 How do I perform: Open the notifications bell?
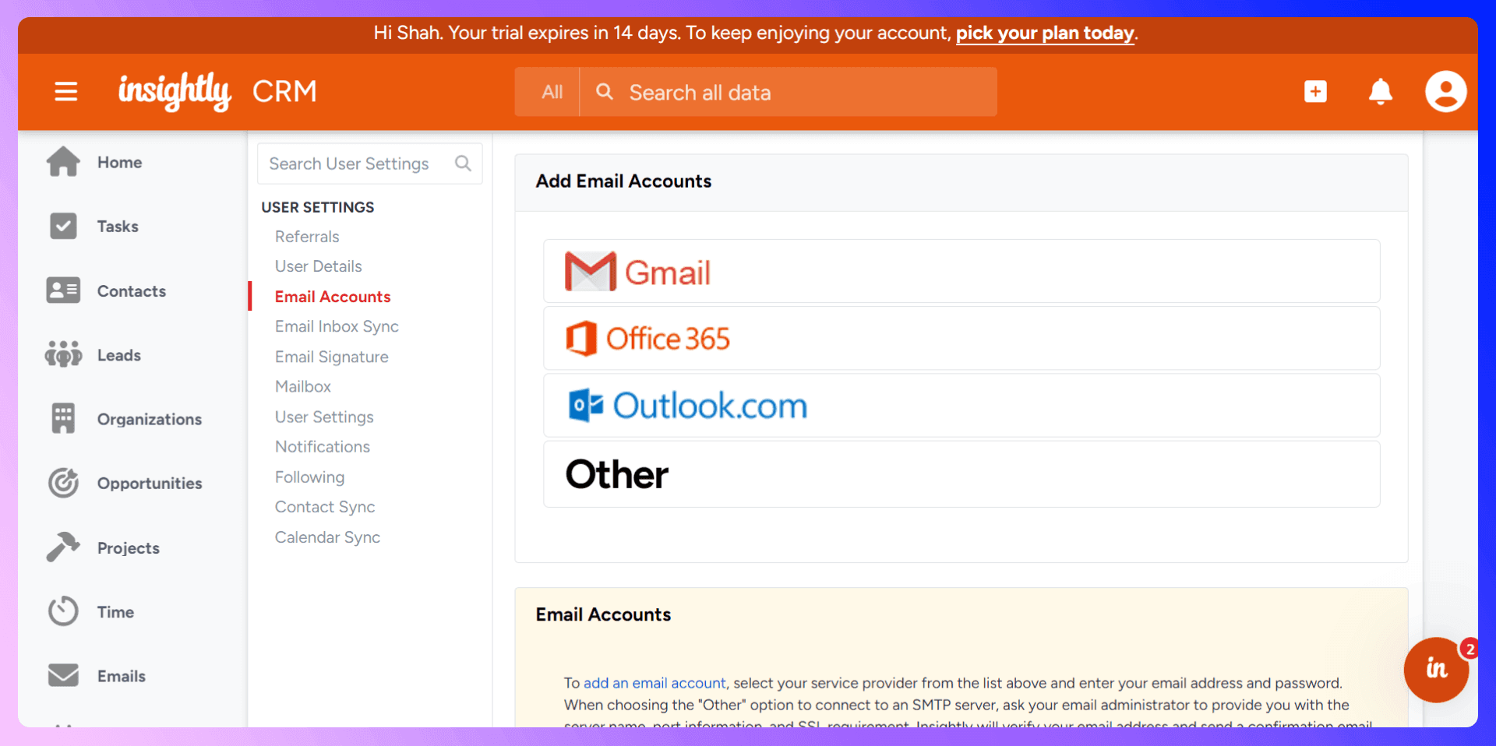1381,92
